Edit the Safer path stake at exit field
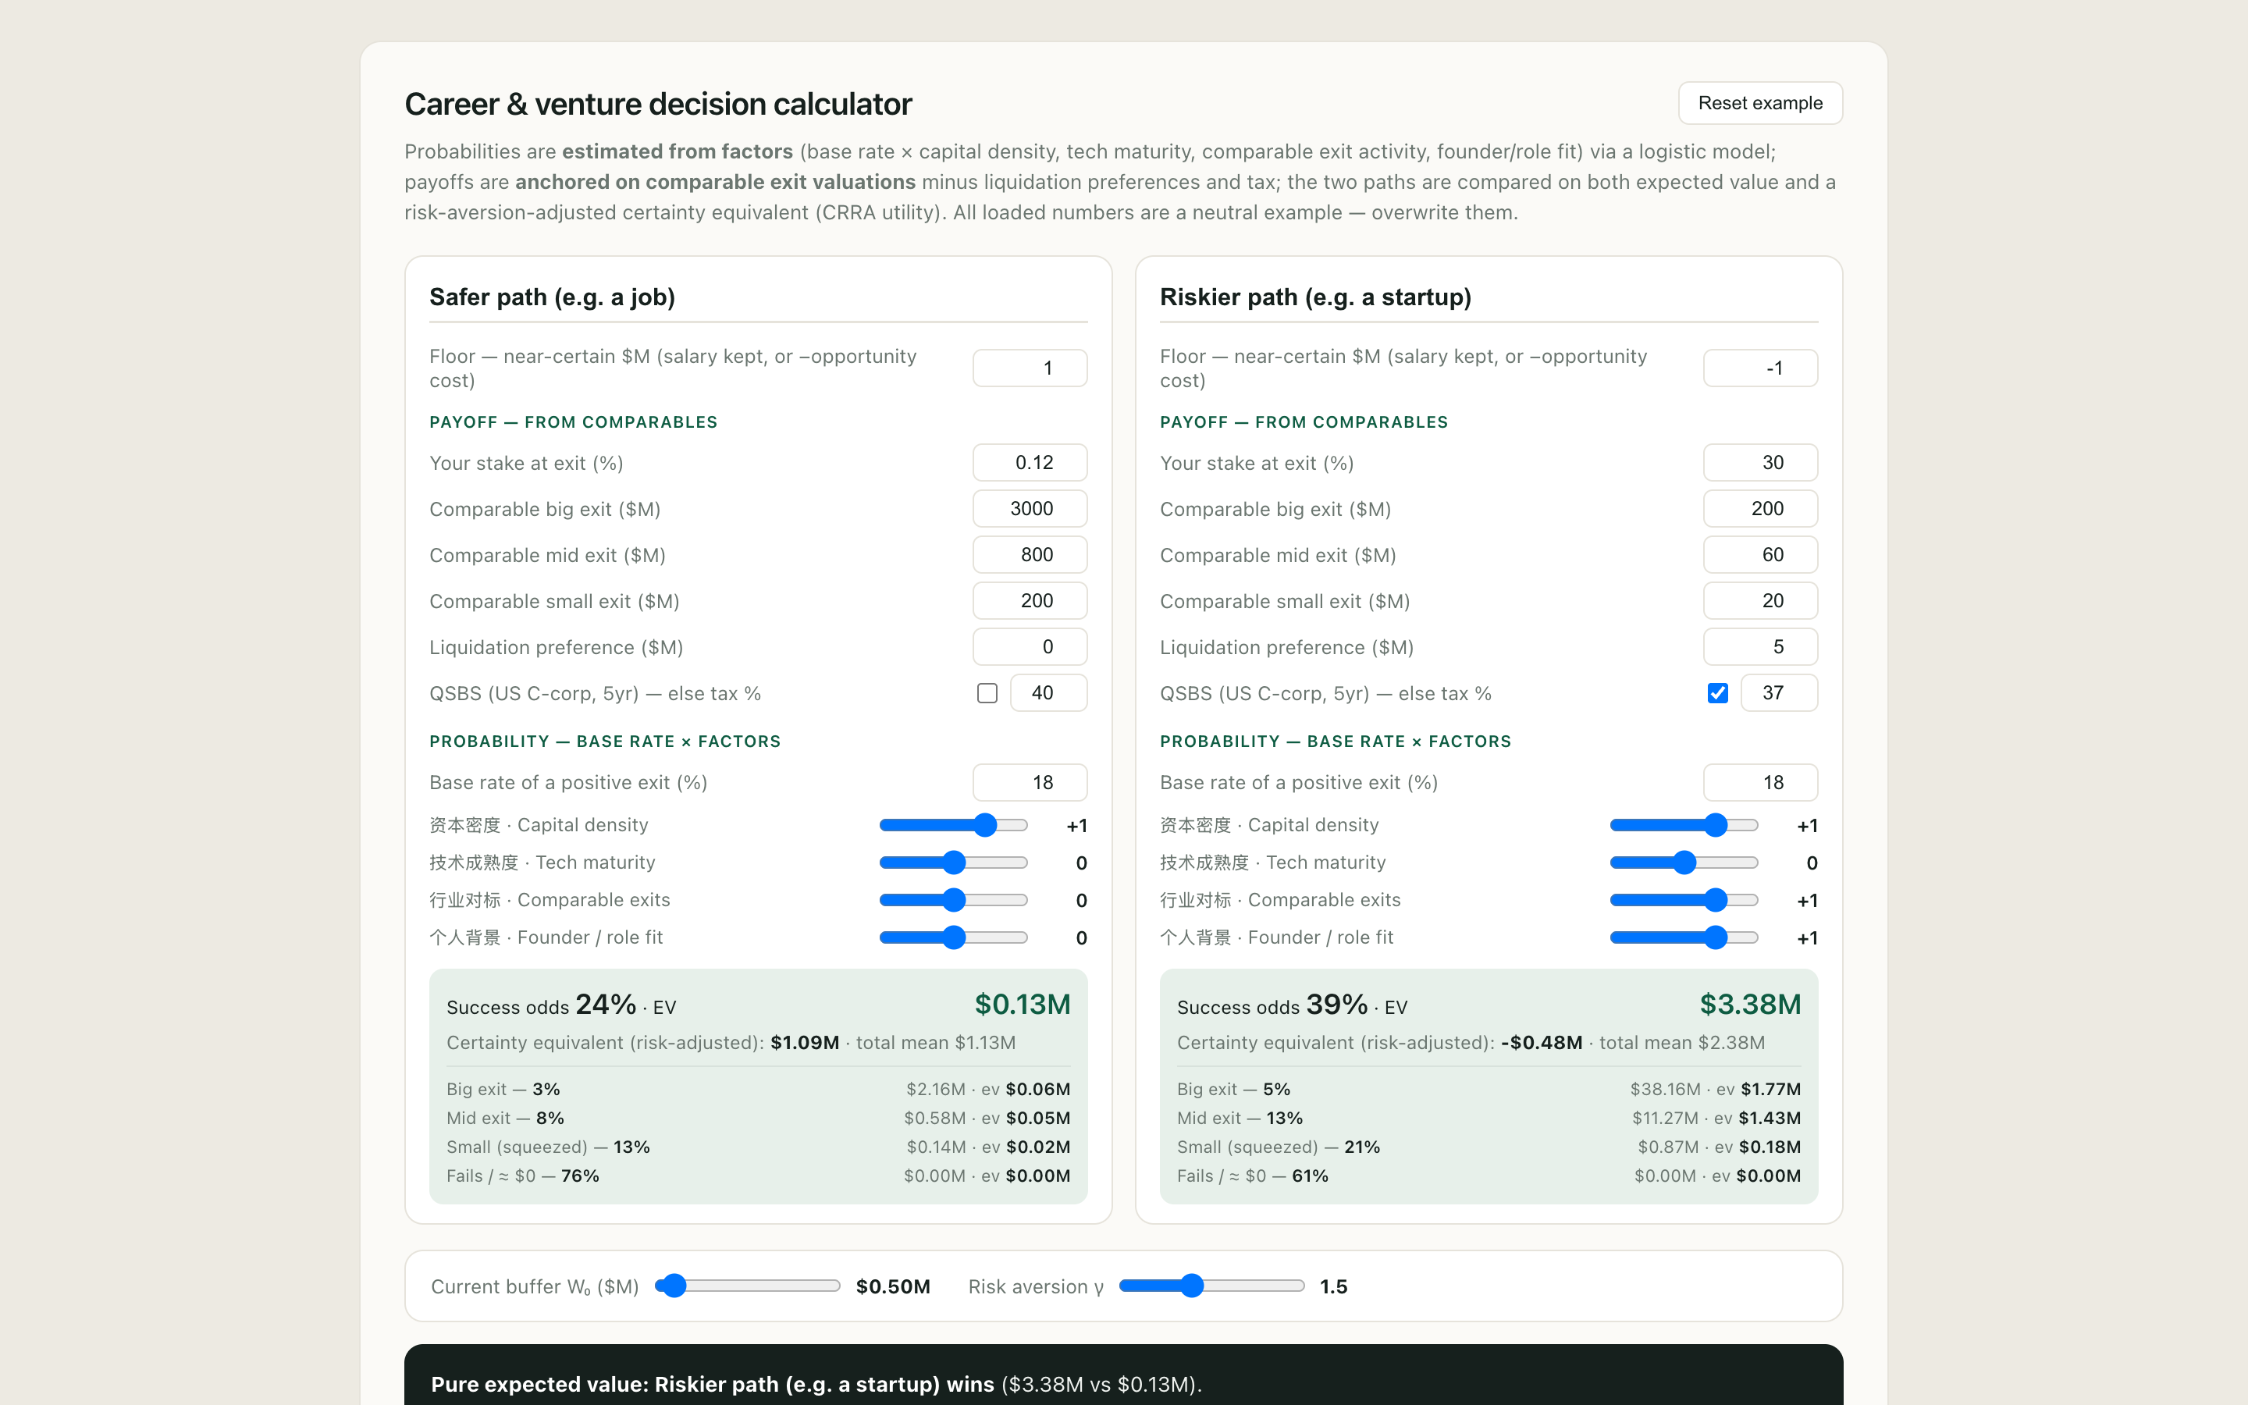The image size is (2248, 1405). pyautogui.click(x=1030, y=463)
